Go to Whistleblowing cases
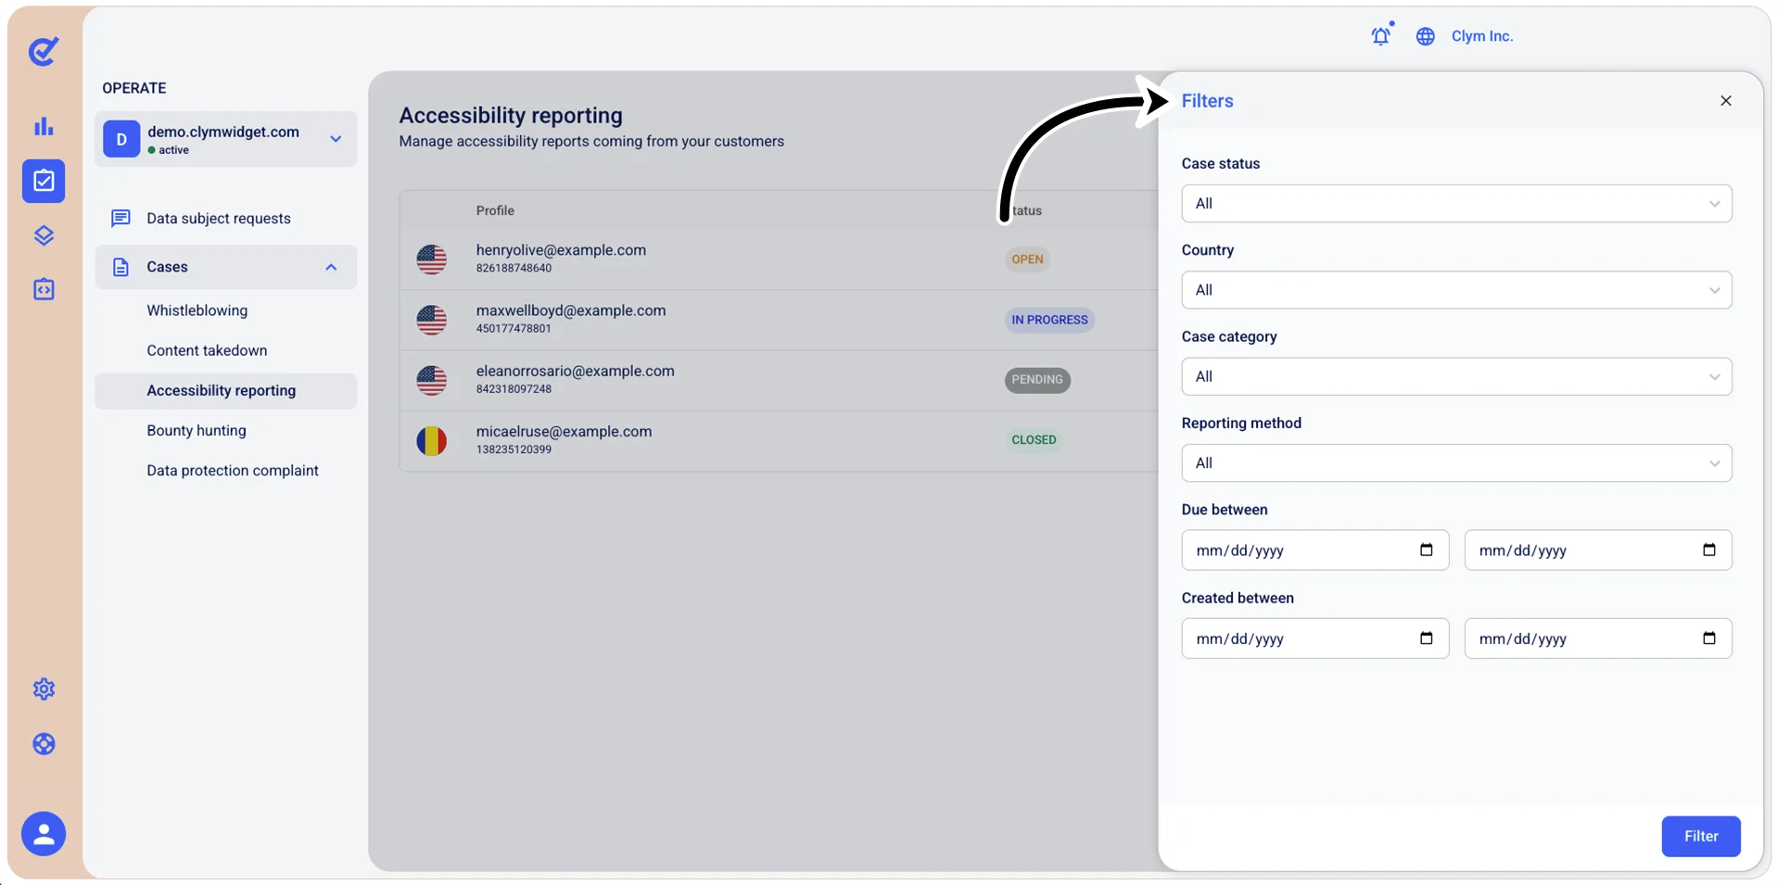The image size is (1777, 885). [197, 310]
